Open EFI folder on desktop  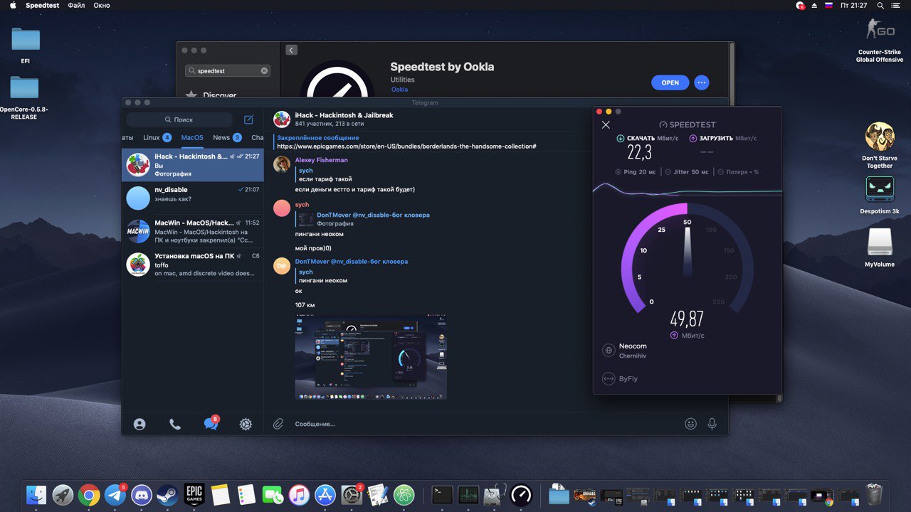coord(26,45)
